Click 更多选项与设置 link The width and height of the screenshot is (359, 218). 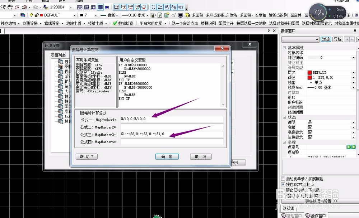(321, 201)
